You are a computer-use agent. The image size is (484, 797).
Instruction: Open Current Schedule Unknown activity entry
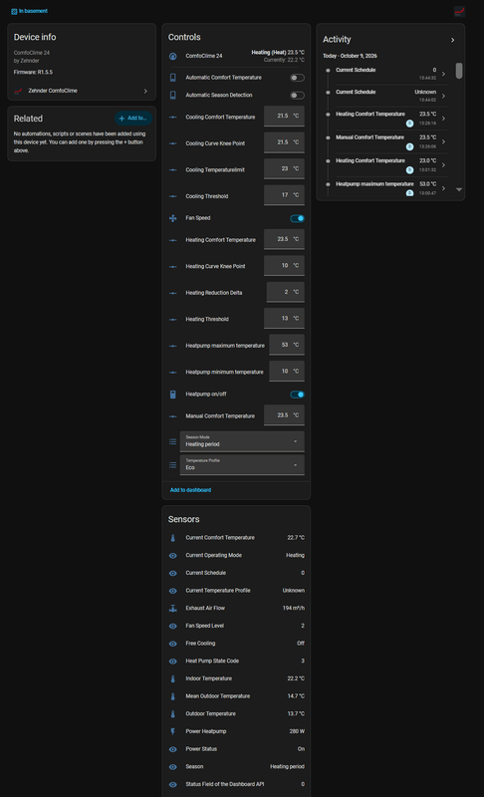[x=387, y=96]
